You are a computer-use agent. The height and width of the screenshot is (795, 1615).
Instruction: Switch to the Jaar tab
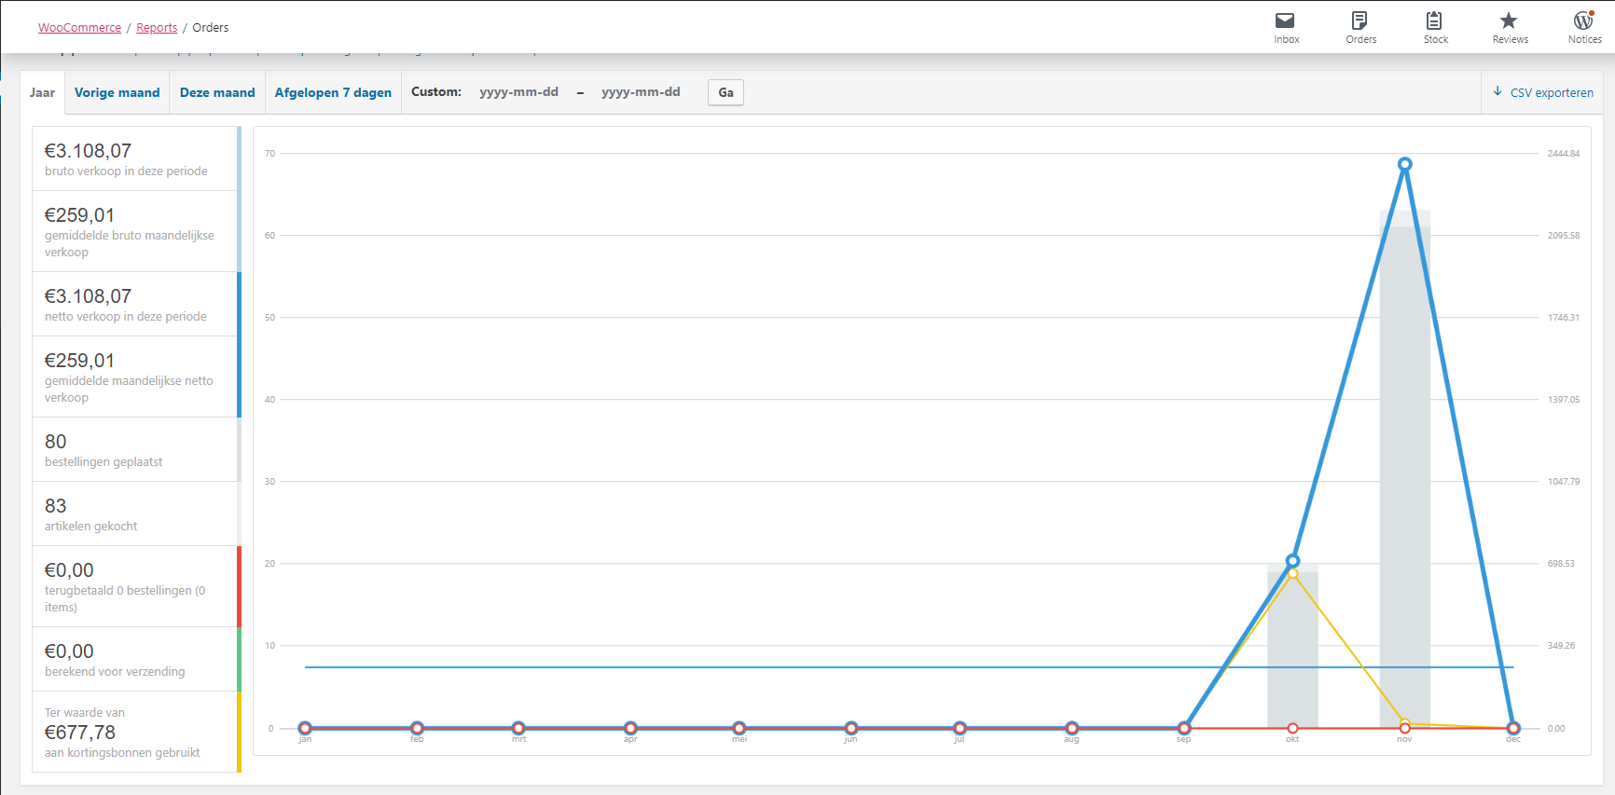42,92
